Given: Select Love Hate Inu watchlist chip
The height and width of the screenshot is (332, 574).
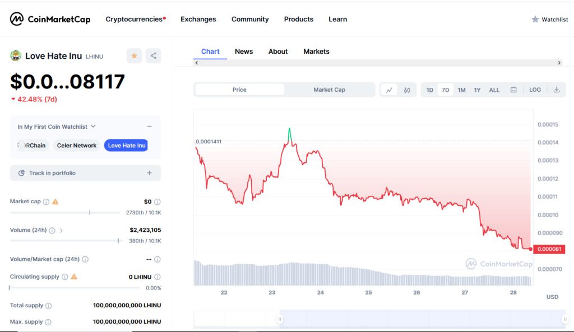Looking at the screenshot, I should pos(127,146).
